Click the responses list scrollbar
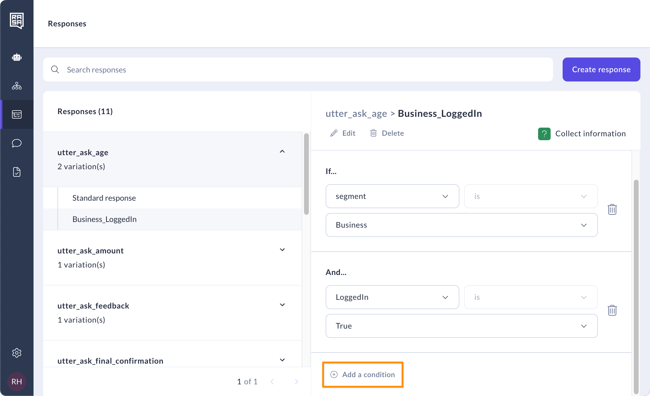The image size is (650, 396). [306, 174]
